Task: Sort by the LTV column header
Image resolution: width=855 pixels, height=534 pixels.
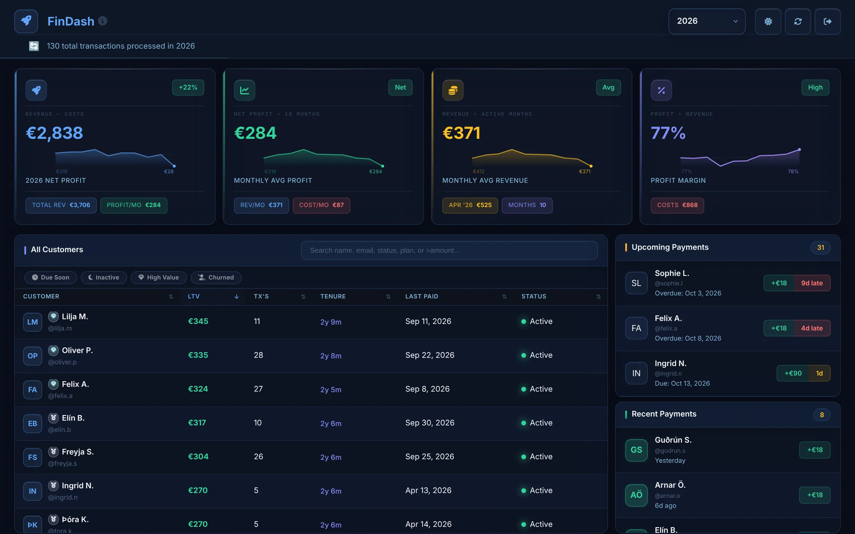Action: click(213, 296)
